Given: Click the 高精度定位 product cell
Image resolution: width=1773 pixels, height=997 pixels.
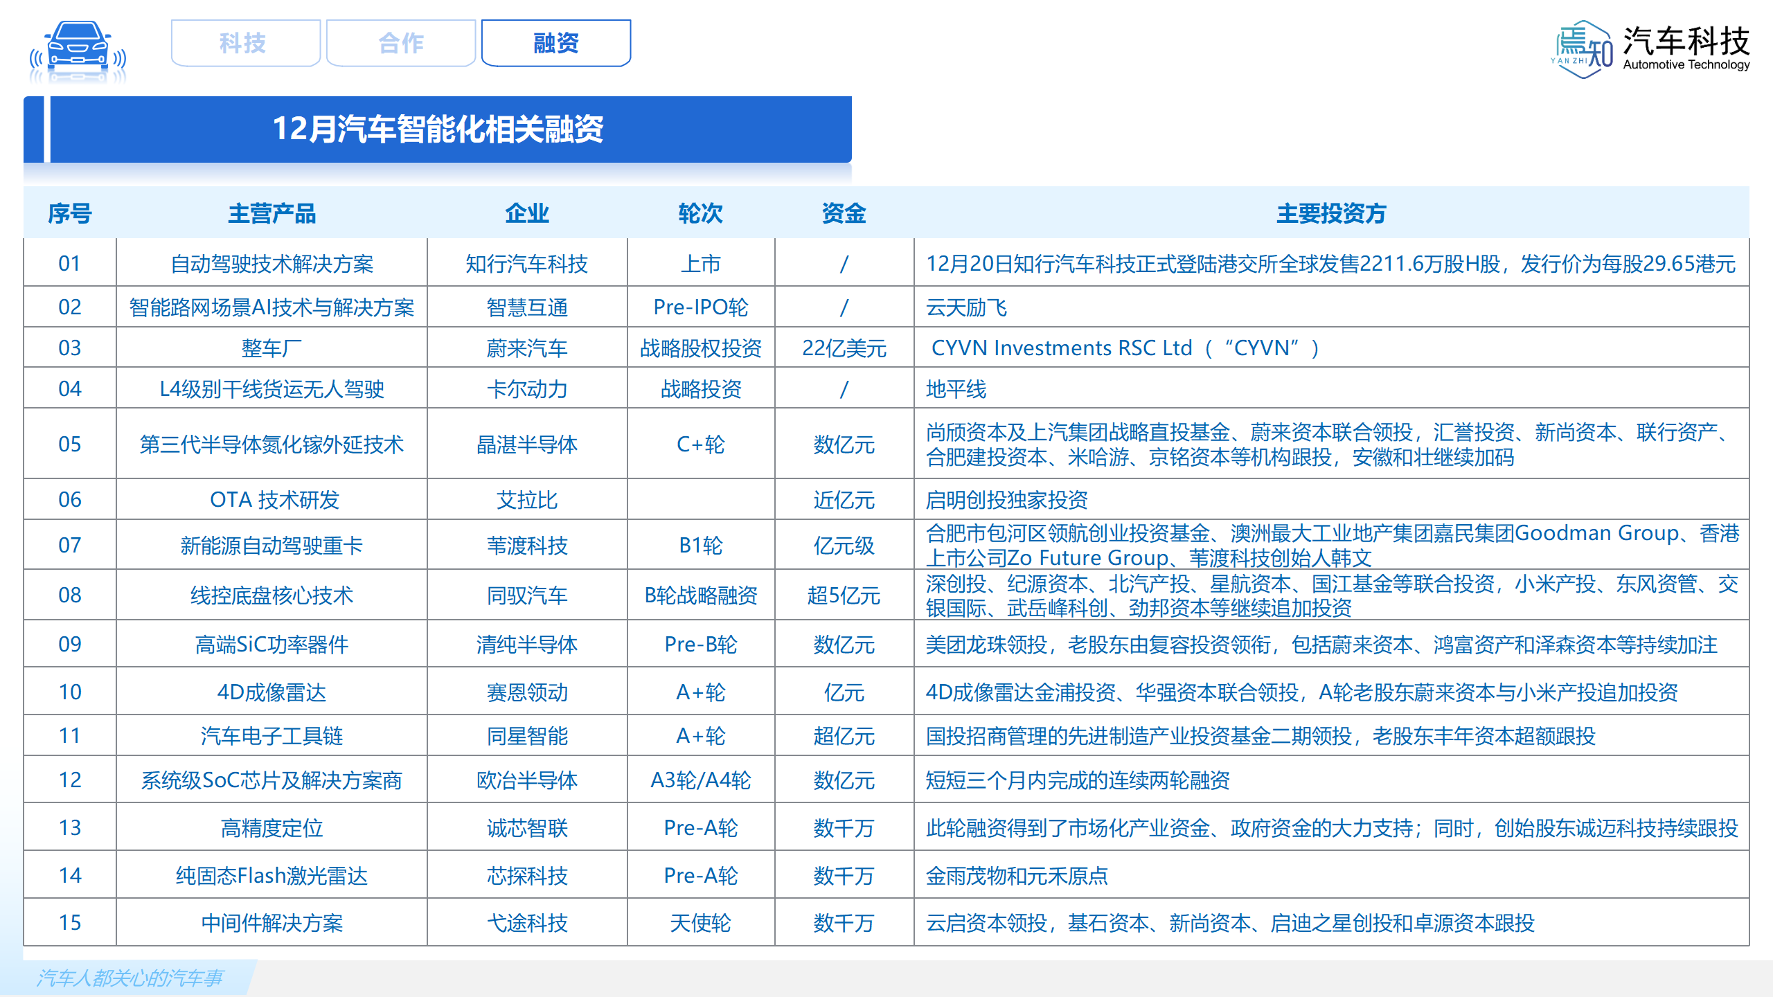Looking at the screenshot, I should 272,827.
